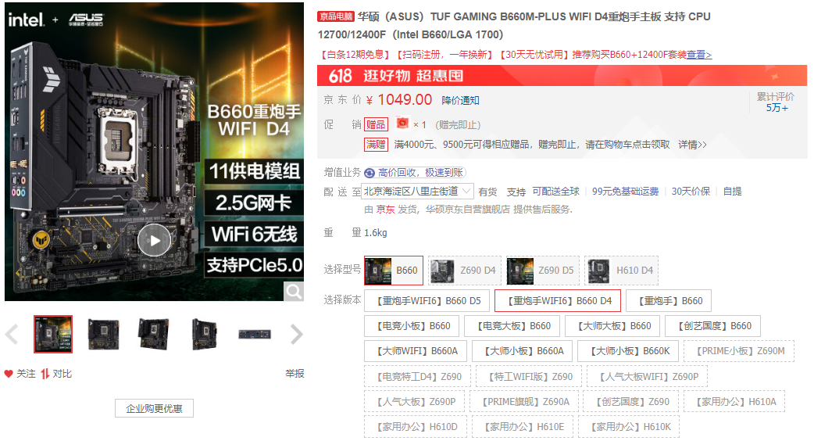This screenshot has width=814, height=441.
Task: Select the first product thumbnail with red border
Action: (x=53, y=334)
